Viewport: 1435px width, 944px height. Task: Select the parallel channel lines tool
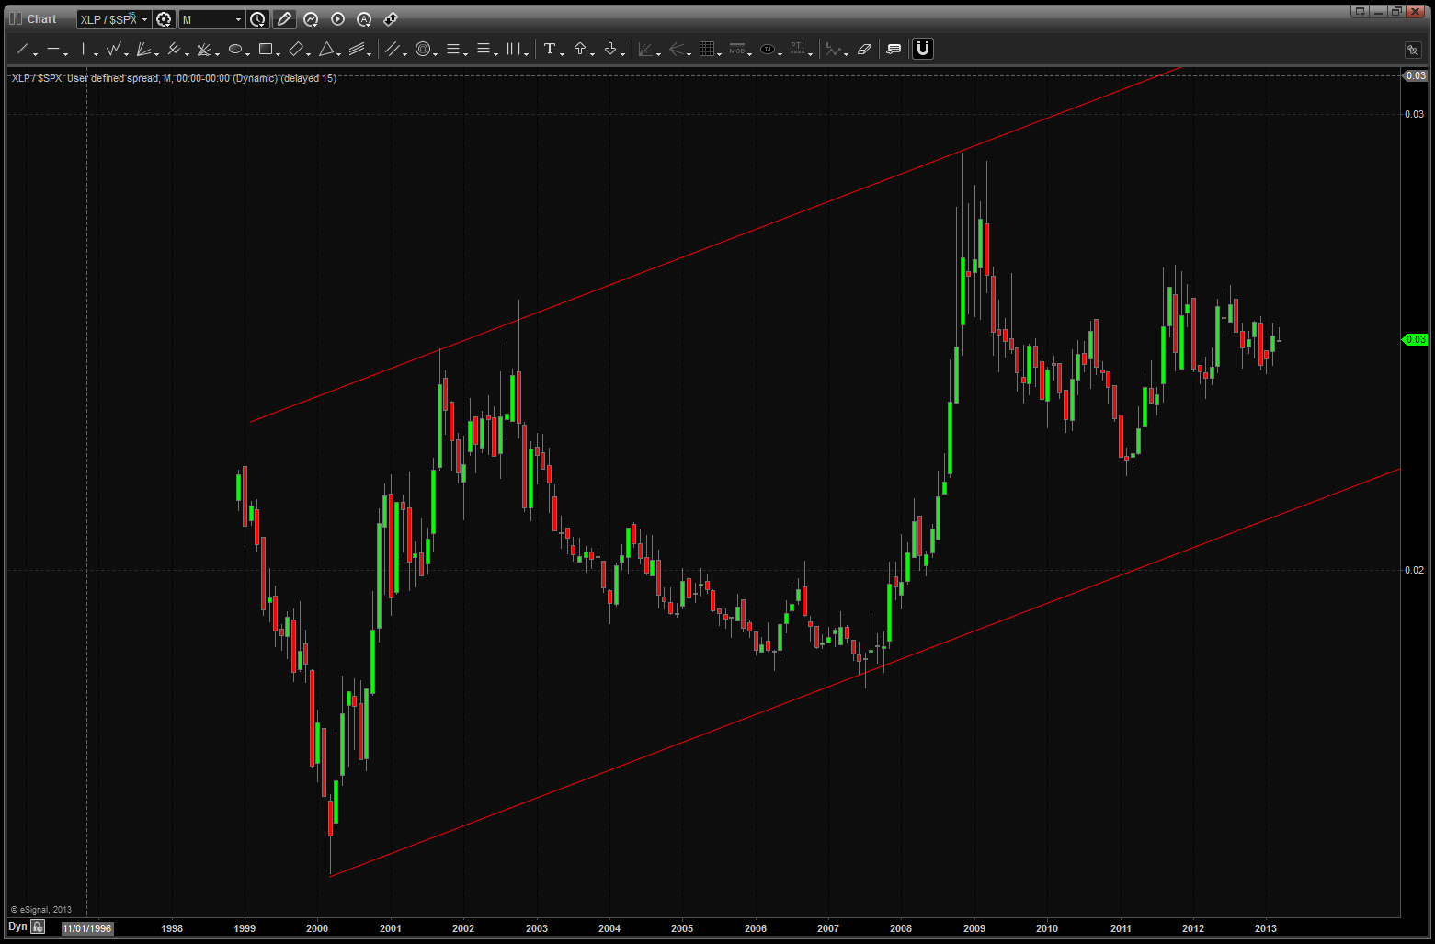click(392, 50)
